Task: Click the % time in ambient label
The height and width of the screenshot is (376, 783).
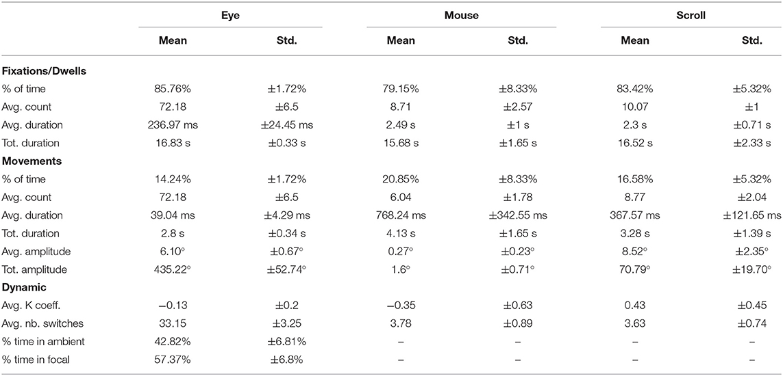Action: pos(37,342)
